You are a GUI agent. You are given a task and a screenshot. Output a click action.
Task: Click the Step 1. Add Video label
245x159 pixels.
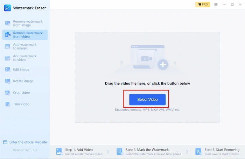coord(79,150)
